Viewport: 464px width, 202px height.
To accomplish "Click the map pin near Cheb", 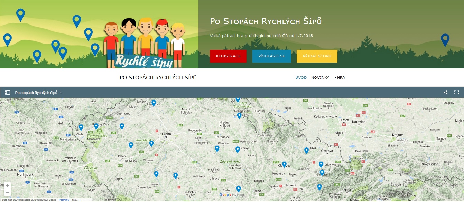I will tap(81, 127).
